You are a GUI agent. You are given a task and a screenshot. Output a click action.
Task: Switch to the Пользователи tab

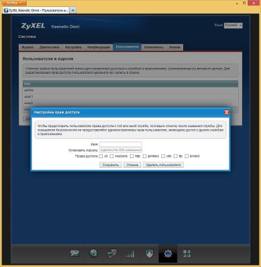(127, 46)
